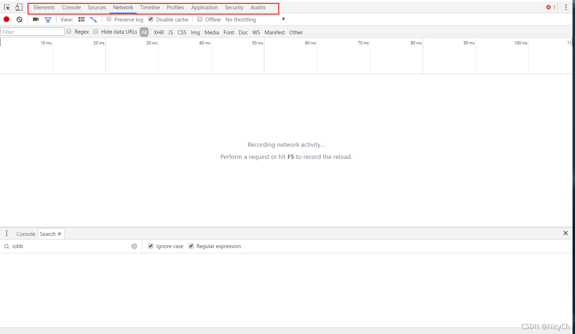Select the All resource type filter
Screen dimensions: 575x334
(144, 32)
